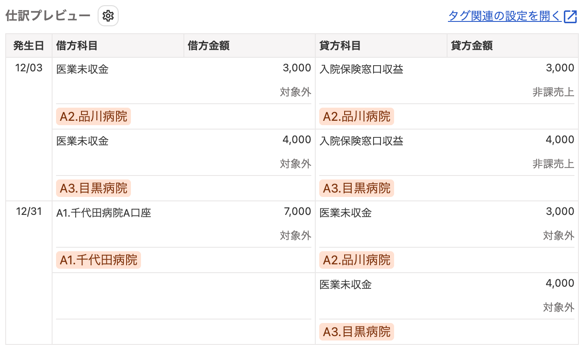The height and width of the screenshot is (351, 585).
Task: Click the debit A2.品川病院 tag on 12/03
Action: click(x=93, y=116)
